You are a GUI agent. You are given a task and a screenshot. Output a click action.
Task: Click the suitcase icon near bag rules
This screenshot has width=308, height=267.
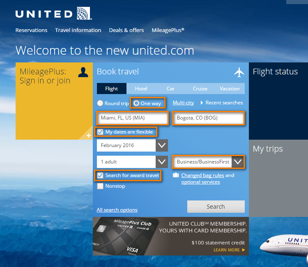click(176, 175)
